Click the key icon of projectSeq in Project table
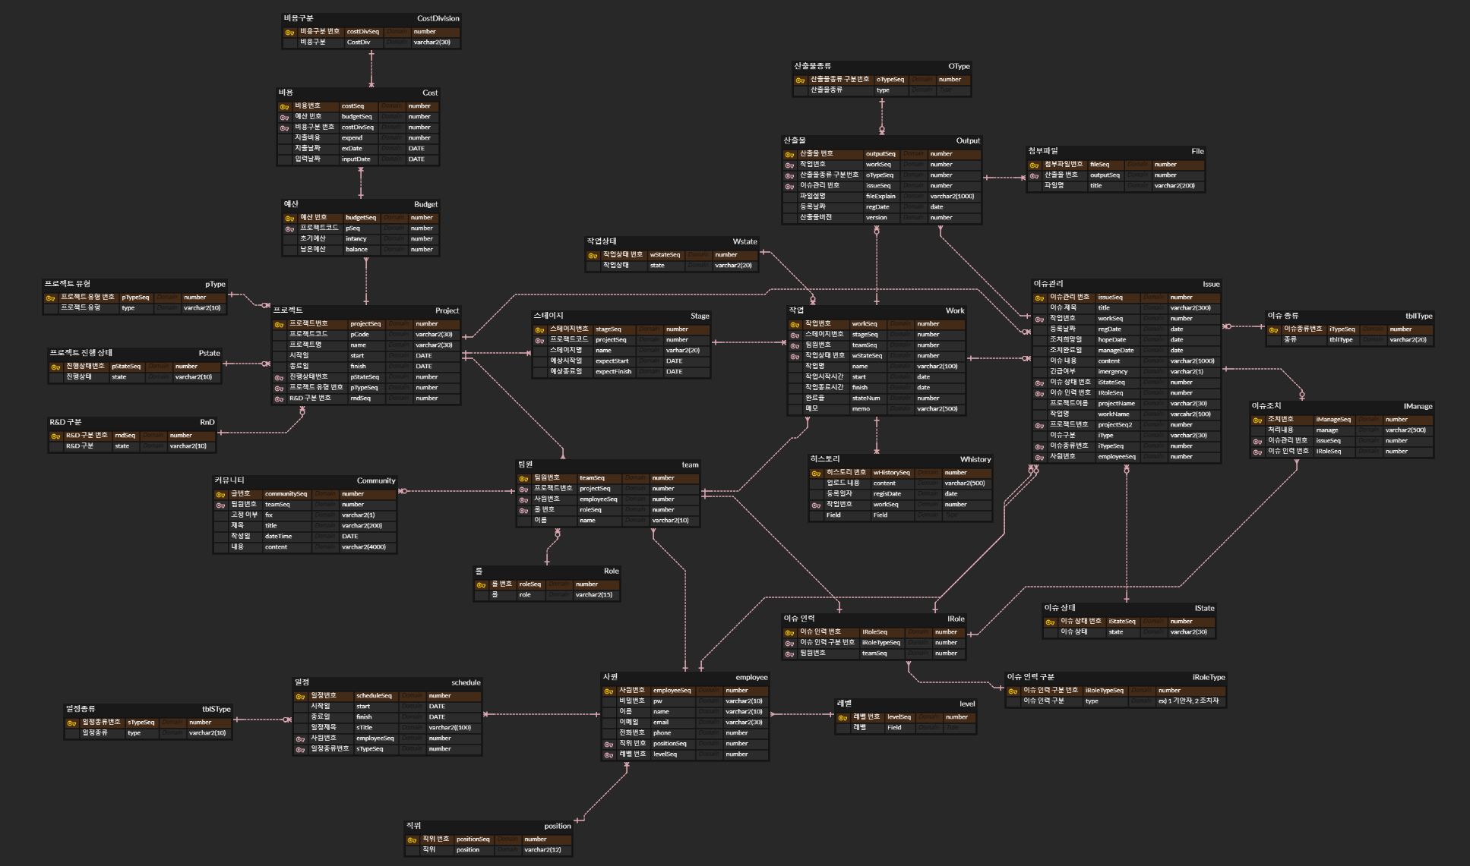1470x866 pixels. 279,324
